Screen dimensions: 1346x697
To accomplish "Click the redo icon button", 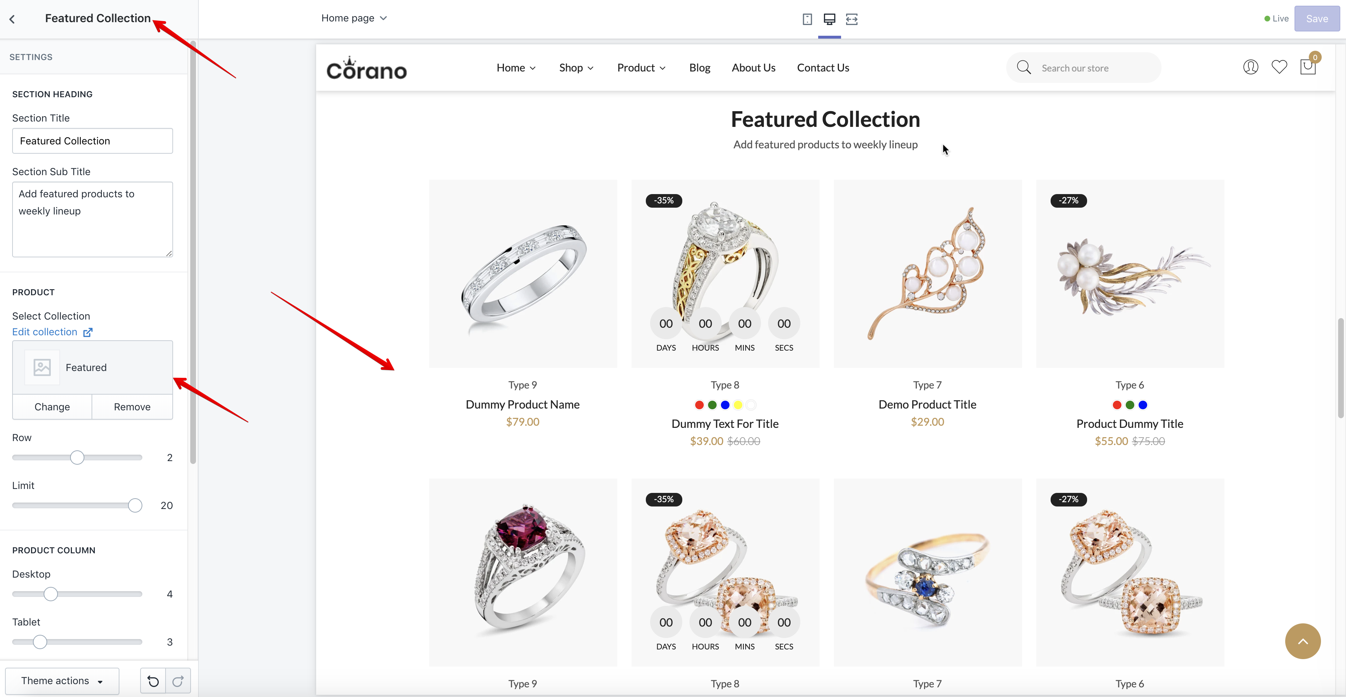I will pyautogui.click(x=178, y=681).
